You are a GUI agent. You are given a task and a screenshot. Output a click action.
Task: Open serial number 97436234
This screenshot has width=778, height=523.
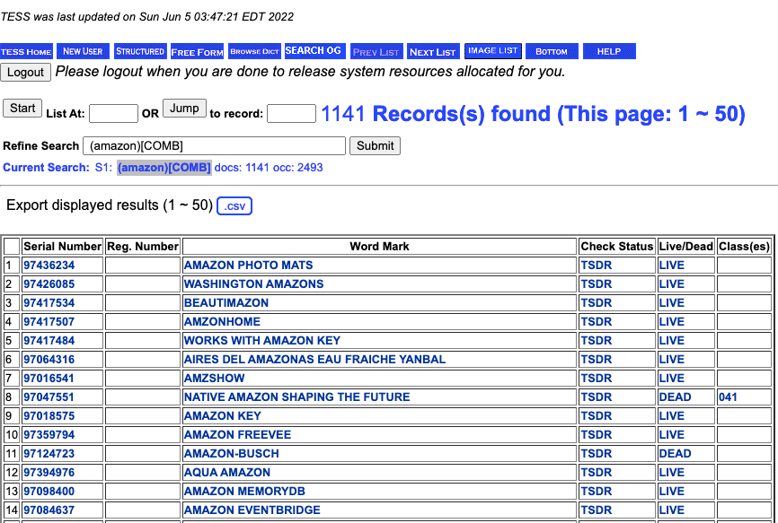pyautogui.click(x=49, y=265)
